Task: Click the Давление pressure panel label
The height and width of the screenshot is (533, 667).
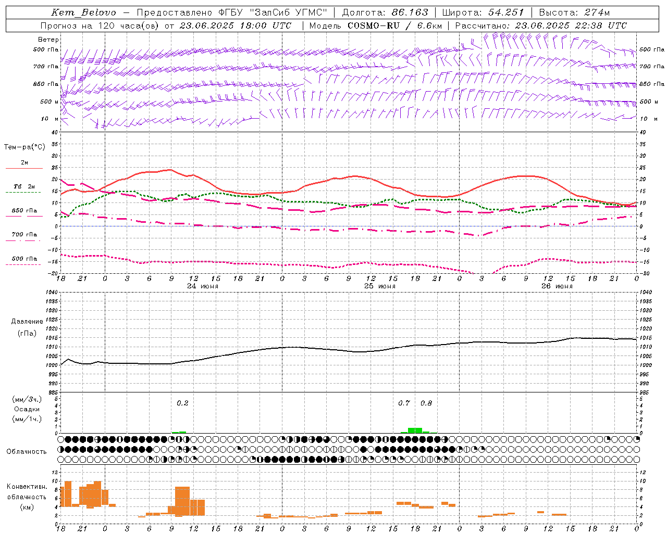Action: click(27, 322)
